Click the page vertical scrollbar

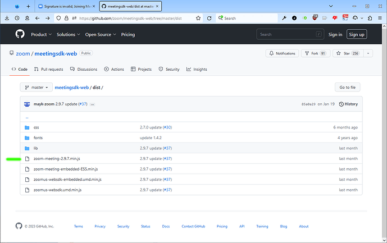(x=384, y=133)
